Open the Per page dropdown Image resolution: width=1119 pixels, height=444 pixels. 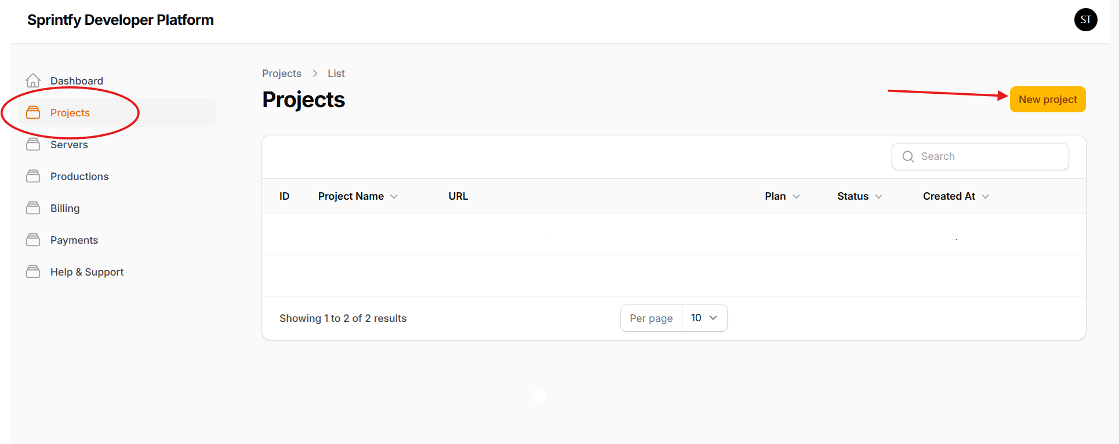[x=704, y=318]
